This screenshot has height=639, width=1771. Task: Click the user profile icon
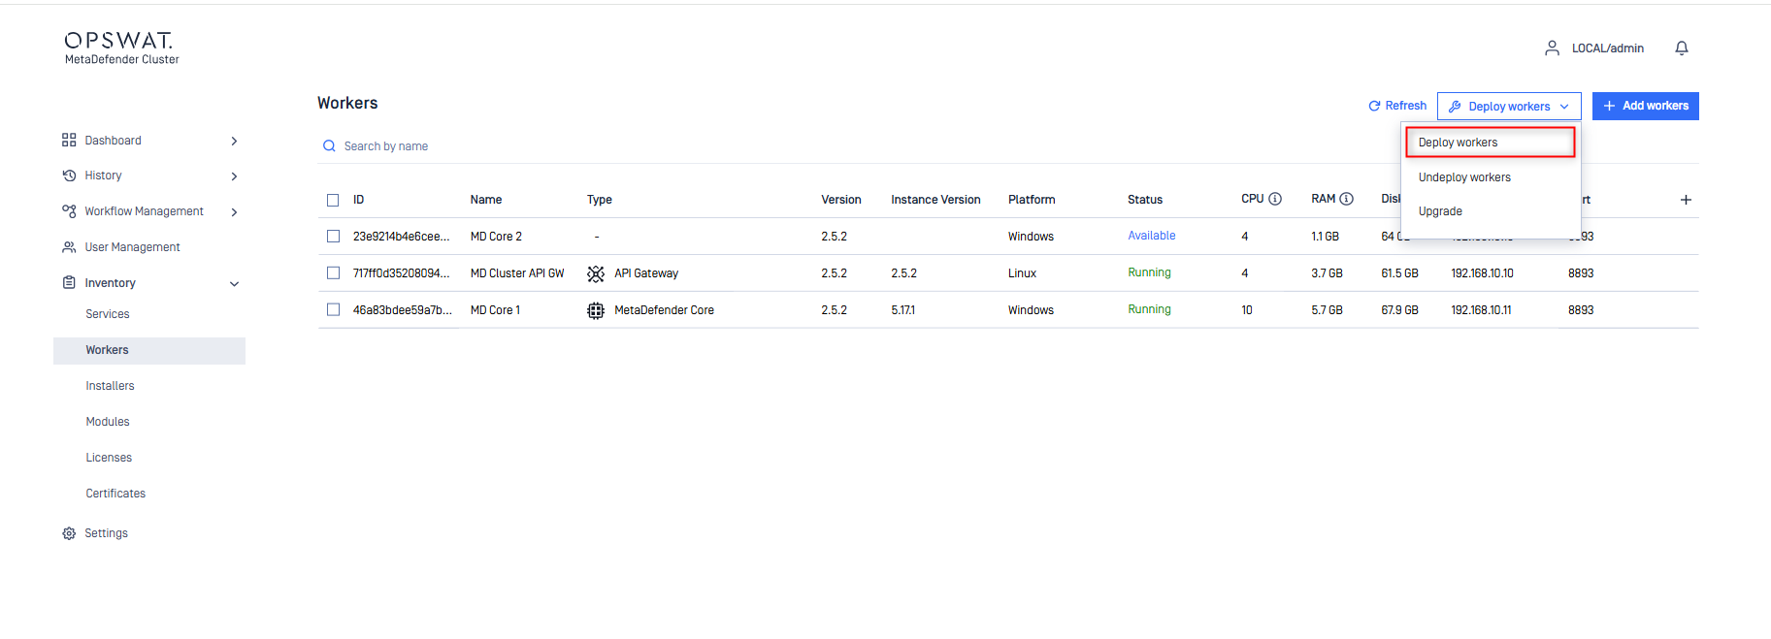tap(1552, 48)
